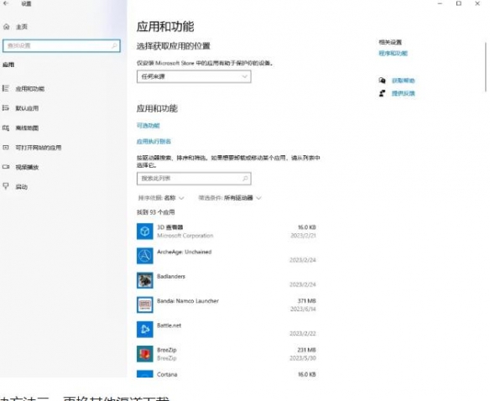Select the ArcheAge: Unchained entry name
Viewport: 490px width, 401px height.
185,252
